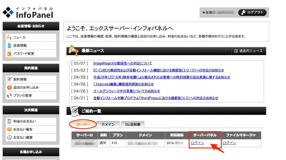Click the [ 04/28 ] news date
This screenshot has height=160, width=286.
(80, 77)
